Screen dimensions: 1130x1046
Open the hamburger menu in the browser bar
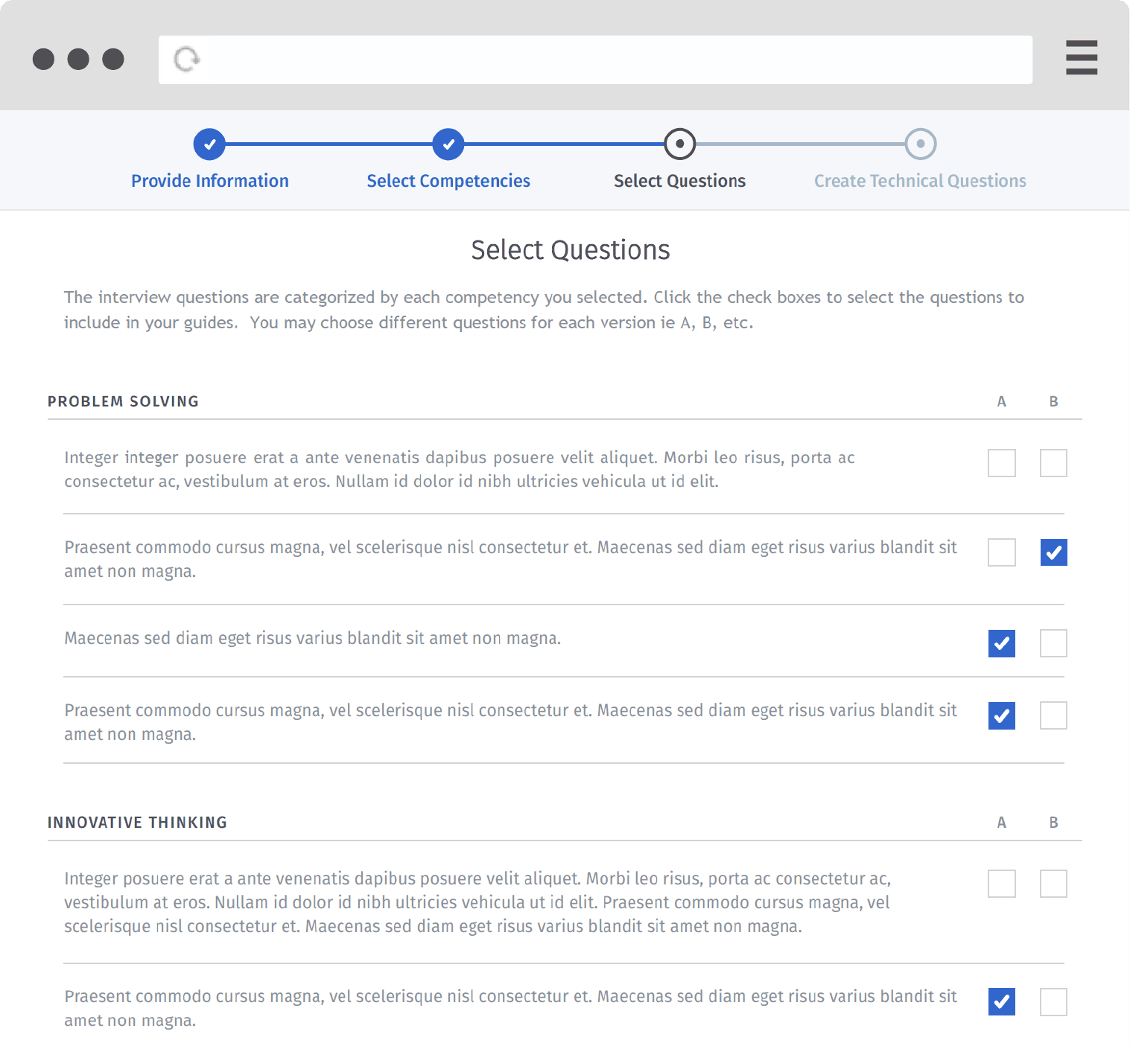(1081, 58)
